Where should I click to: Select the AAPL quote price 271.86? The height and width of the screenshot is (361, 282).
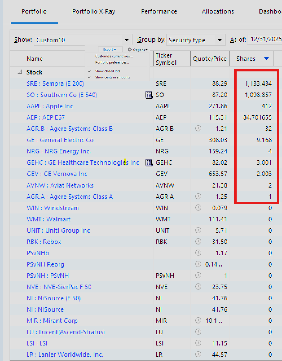pos(218,106)
